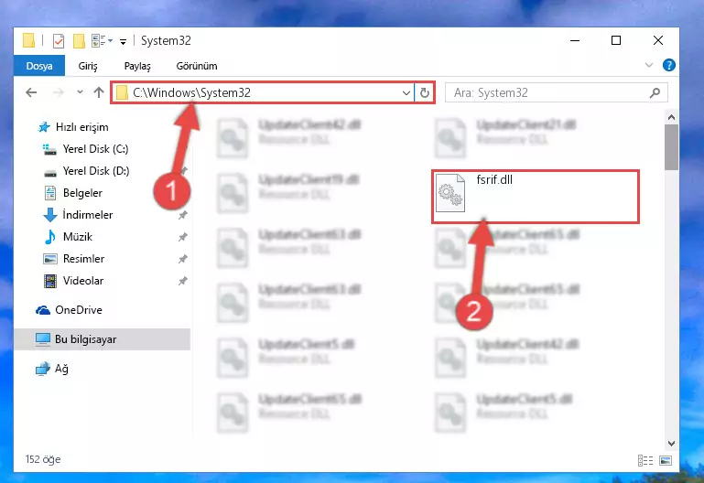Click the OneDrive cloud icon

click(43, 310)
